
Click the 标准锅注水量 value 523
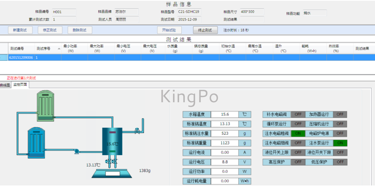click(x=225, y=133)
